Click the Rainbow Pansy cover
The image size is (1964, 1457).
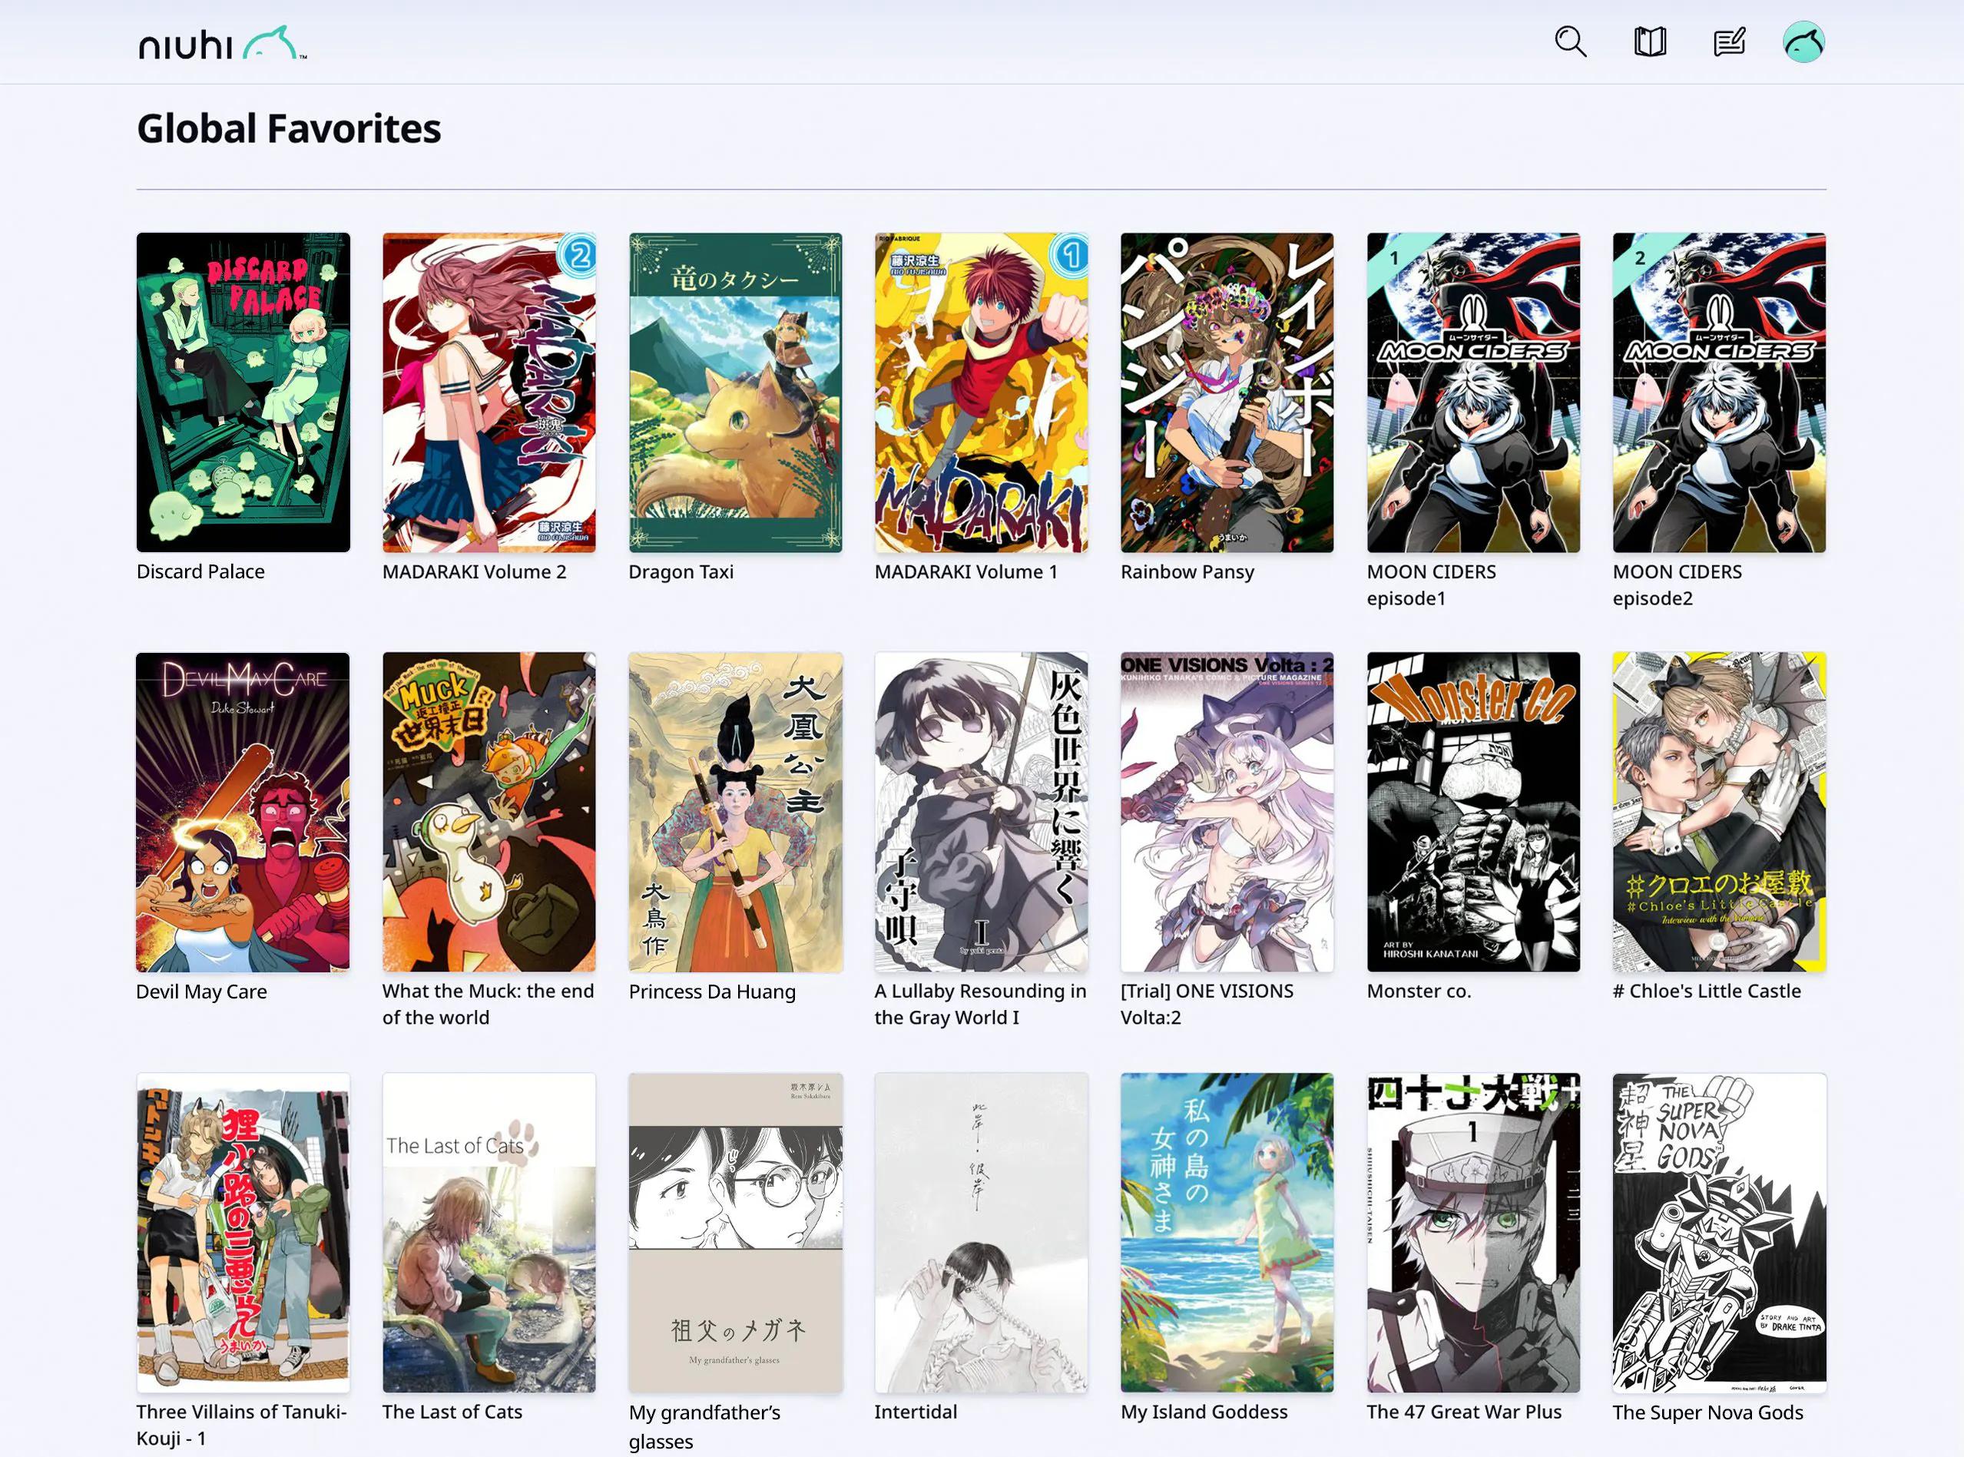click(x=1227, y=392)
